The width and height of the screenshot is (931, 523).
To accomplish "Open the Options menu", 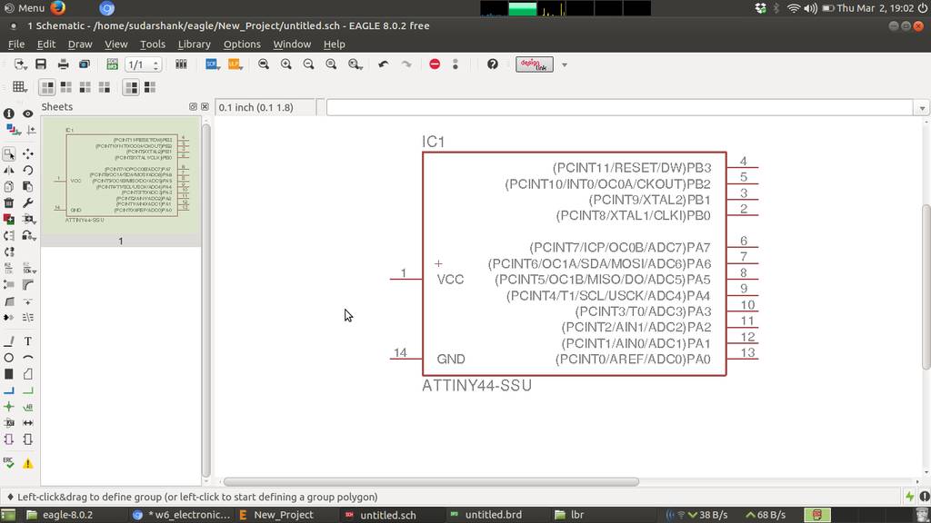I will click(x=242, y=44).
